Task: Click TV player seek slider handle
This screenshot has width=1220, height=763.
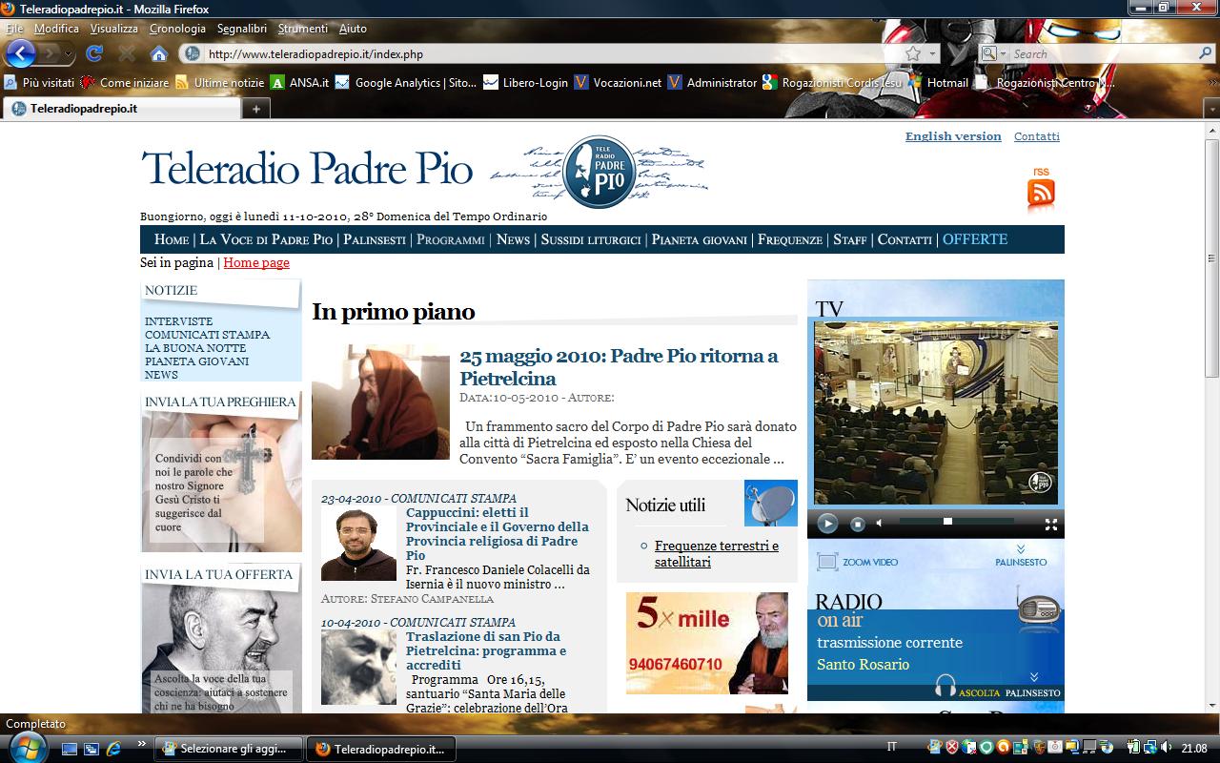Action: pos(947,522)
